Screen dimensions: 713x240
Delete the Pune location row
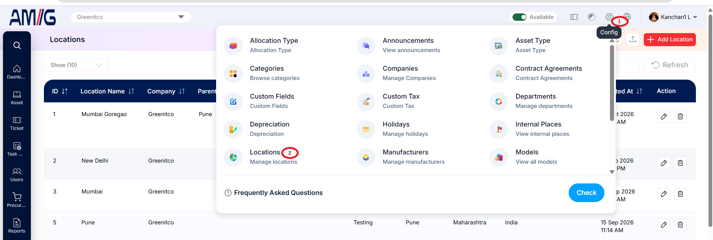point(680,225)
